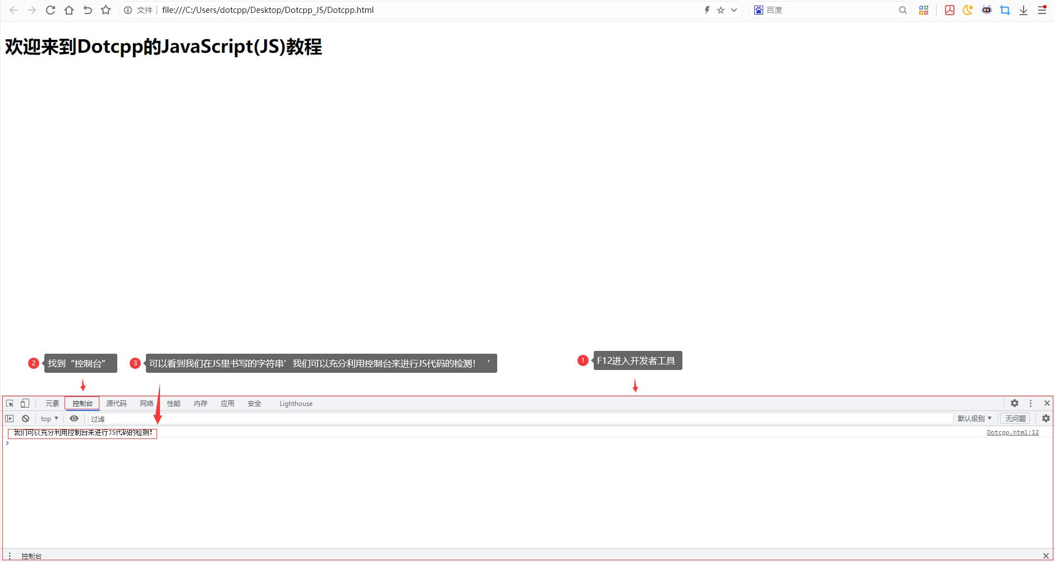Open DevTools settings gear

[x=1015, y=403]
